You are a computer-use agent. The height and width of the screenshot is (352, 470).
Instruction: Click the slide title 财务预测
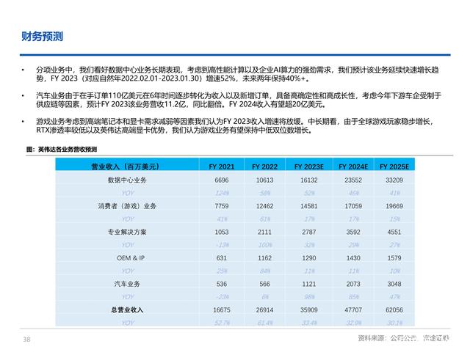(43, 37)
